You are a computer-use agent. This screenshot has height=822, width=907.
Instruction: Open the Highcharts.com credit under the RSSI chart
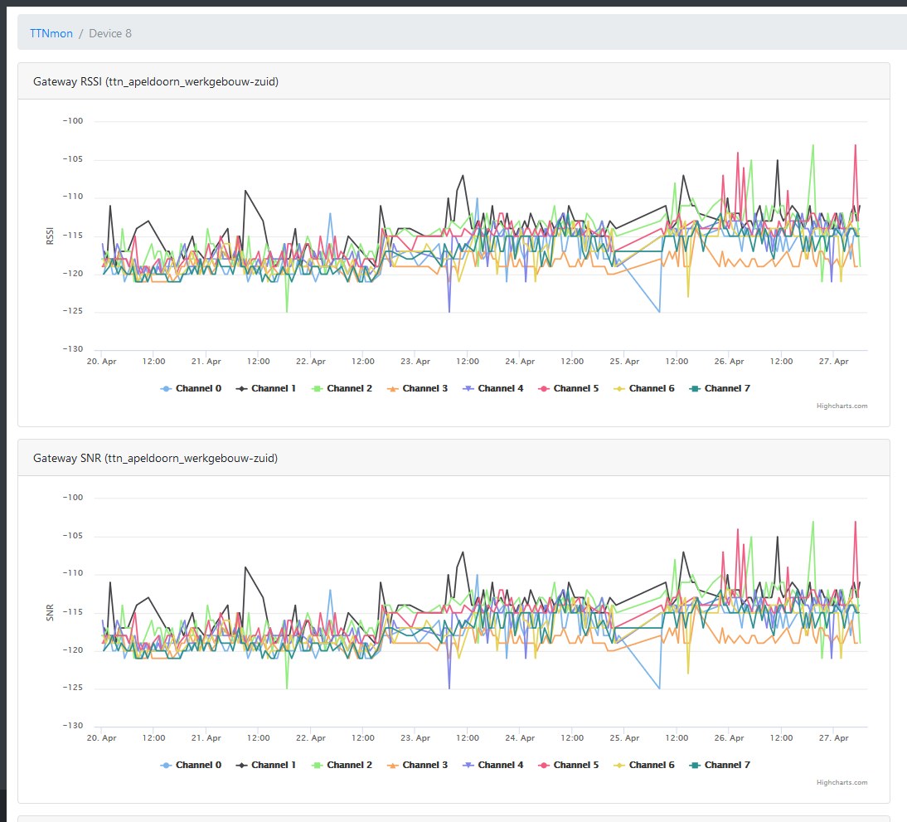[842, 406]
